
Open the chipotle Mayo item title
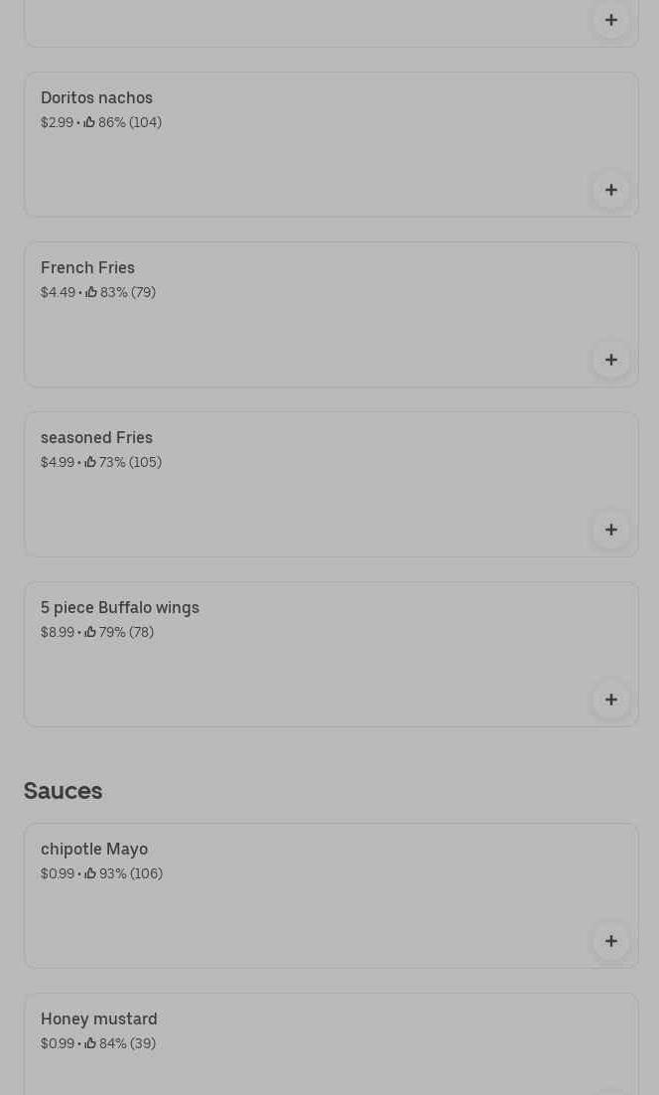click(94, 849)
